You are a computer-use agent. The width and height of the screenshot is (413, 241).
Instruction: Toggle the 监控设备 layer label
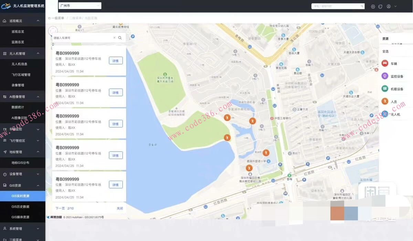coord(397,76)
